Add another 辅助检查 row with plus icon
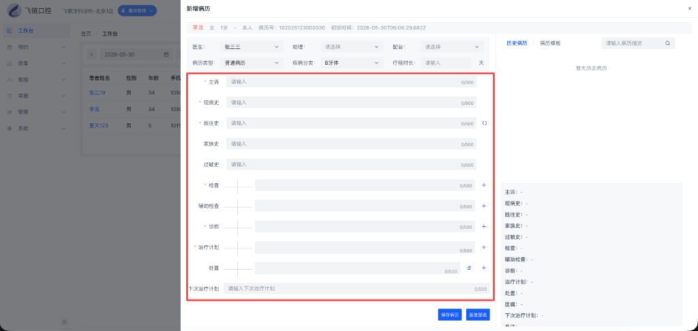 tap(484, 206)
